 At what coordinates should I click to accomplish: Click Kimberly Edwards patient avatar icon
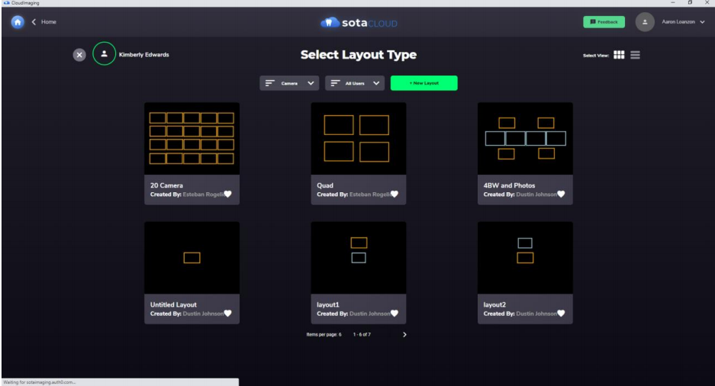(104, 54)
